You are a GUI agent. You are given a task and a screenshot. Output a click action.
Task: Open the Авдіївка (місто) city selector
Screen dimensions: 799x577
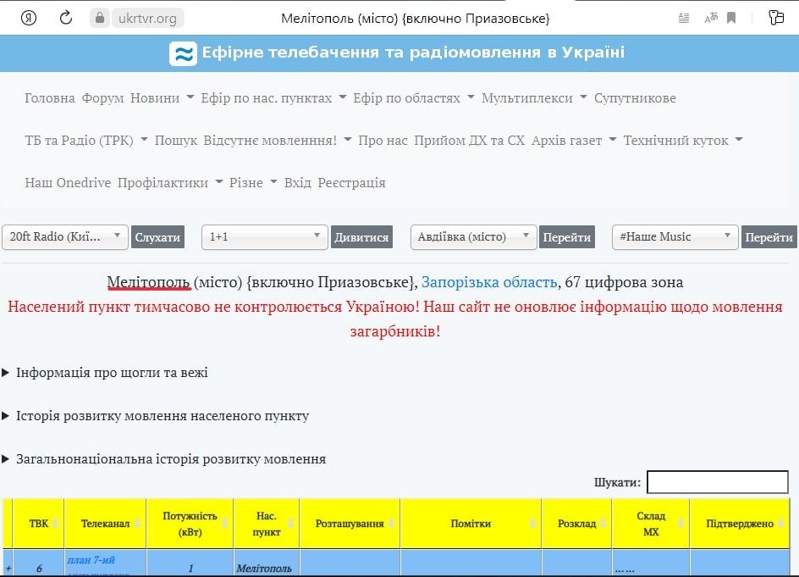pos(473,237)
